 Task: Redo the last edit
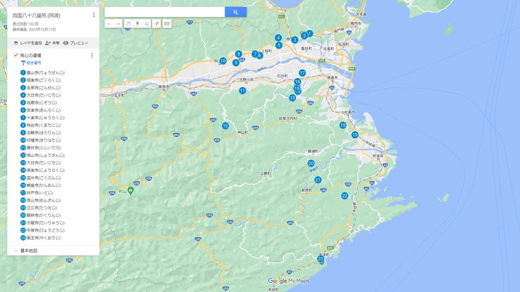[x=118, y=23]
